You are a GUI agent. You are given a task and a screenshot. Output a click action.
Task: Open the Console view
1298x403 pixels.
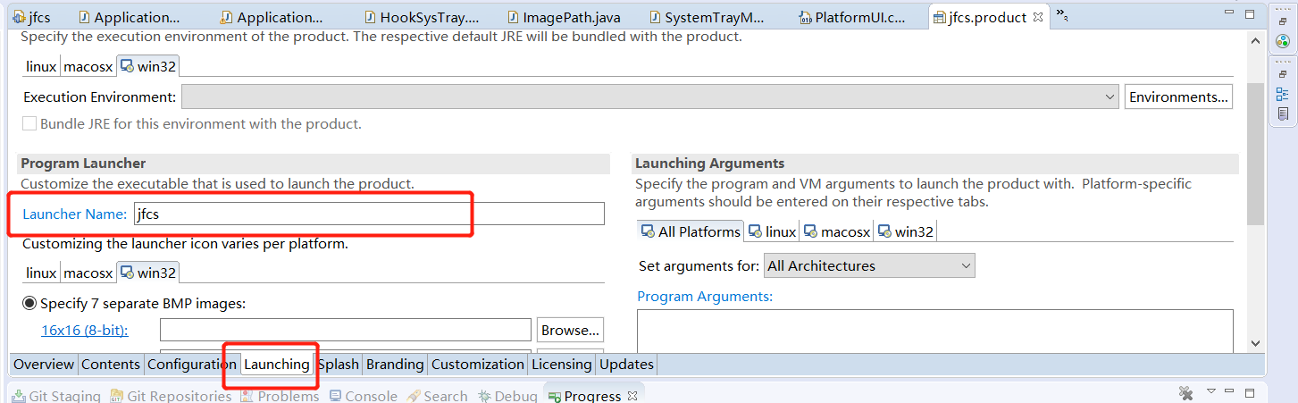363,396
